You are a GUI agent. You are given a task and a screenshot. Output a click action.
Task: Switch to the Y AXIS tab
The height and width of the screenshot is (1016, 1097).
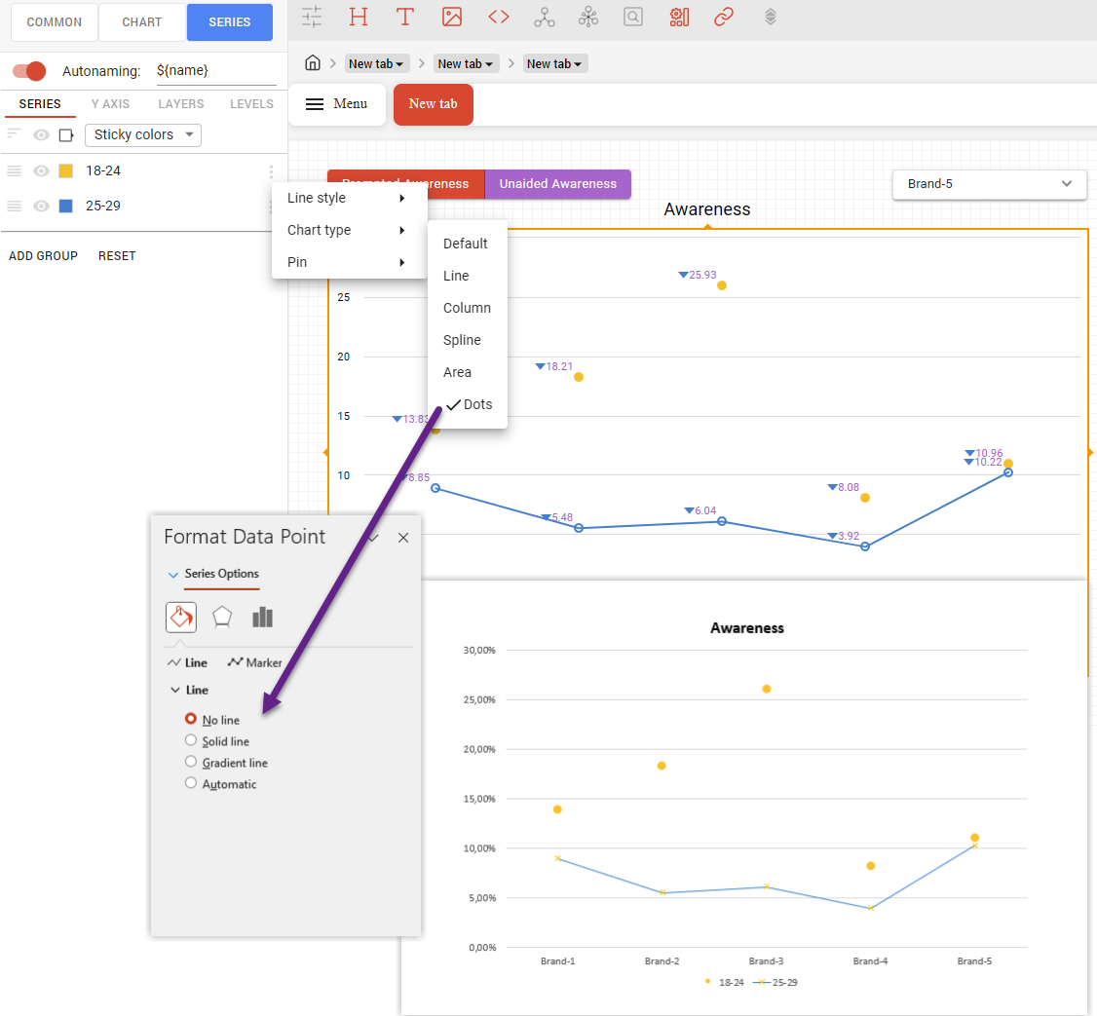pos(110,104)
